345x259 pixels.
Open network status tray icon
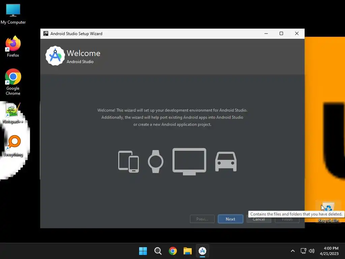(x=304, y=251)
